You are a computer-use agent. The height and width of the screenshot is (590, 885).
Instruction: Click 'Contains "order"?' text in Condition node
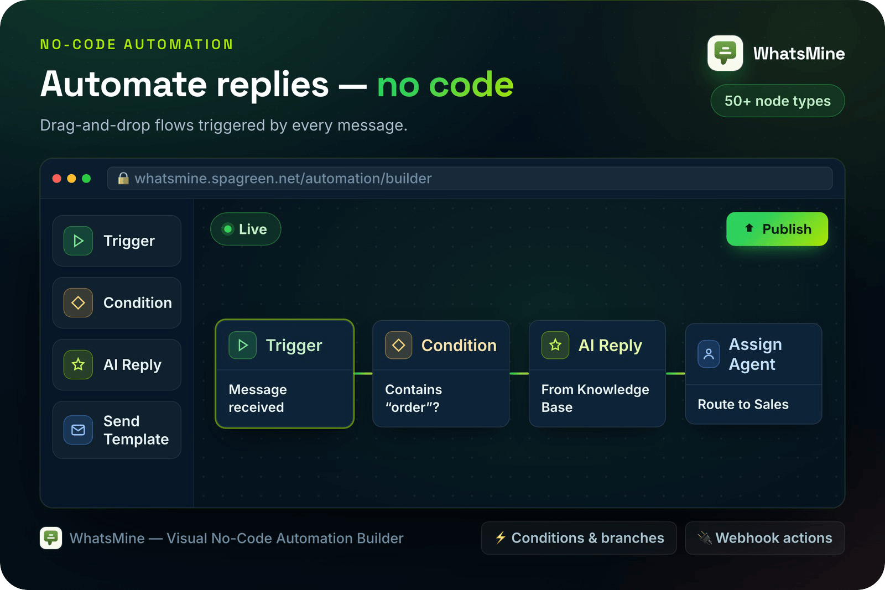[413, 399]
